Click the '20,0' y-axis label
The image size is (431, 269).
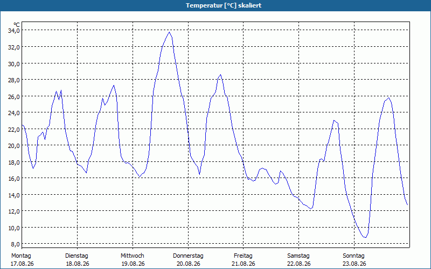tap(13, 145)
